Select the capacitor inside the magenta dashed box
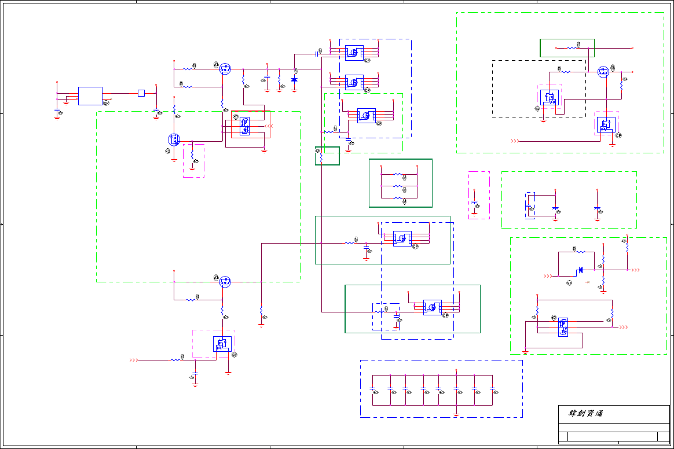 (474, 202)
